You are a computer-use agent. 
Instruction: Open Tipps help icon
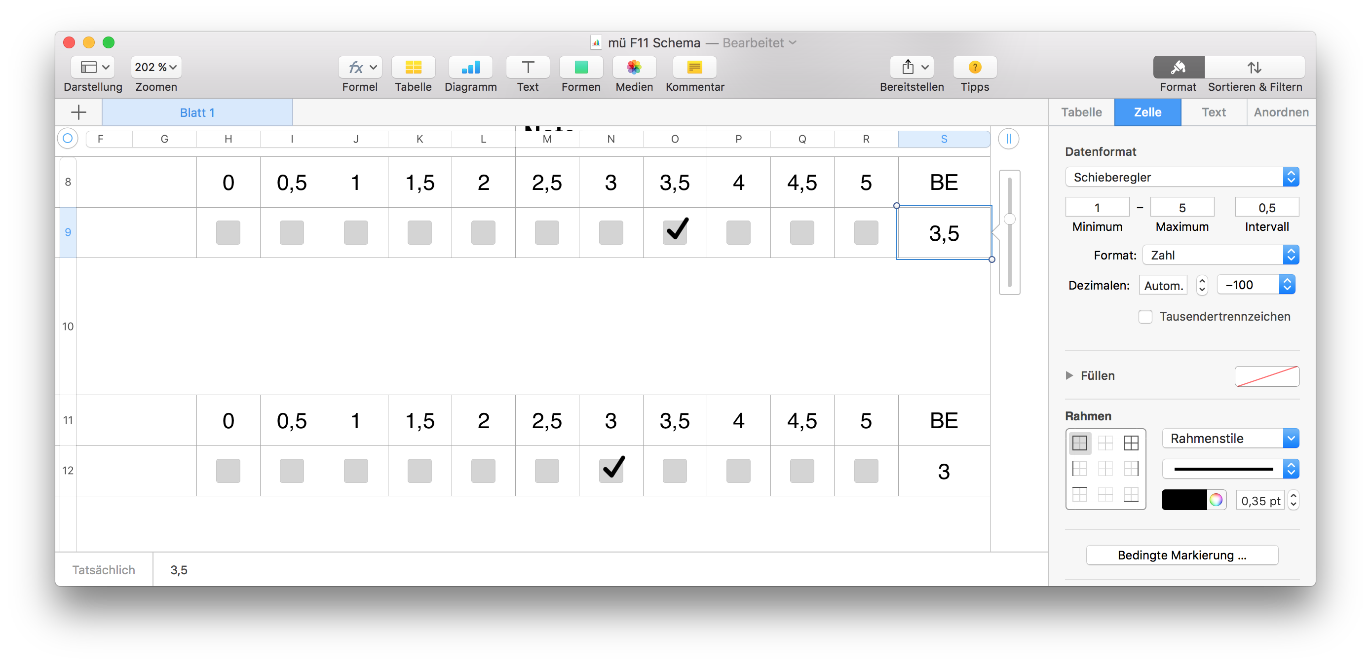(x=975, y=67)
